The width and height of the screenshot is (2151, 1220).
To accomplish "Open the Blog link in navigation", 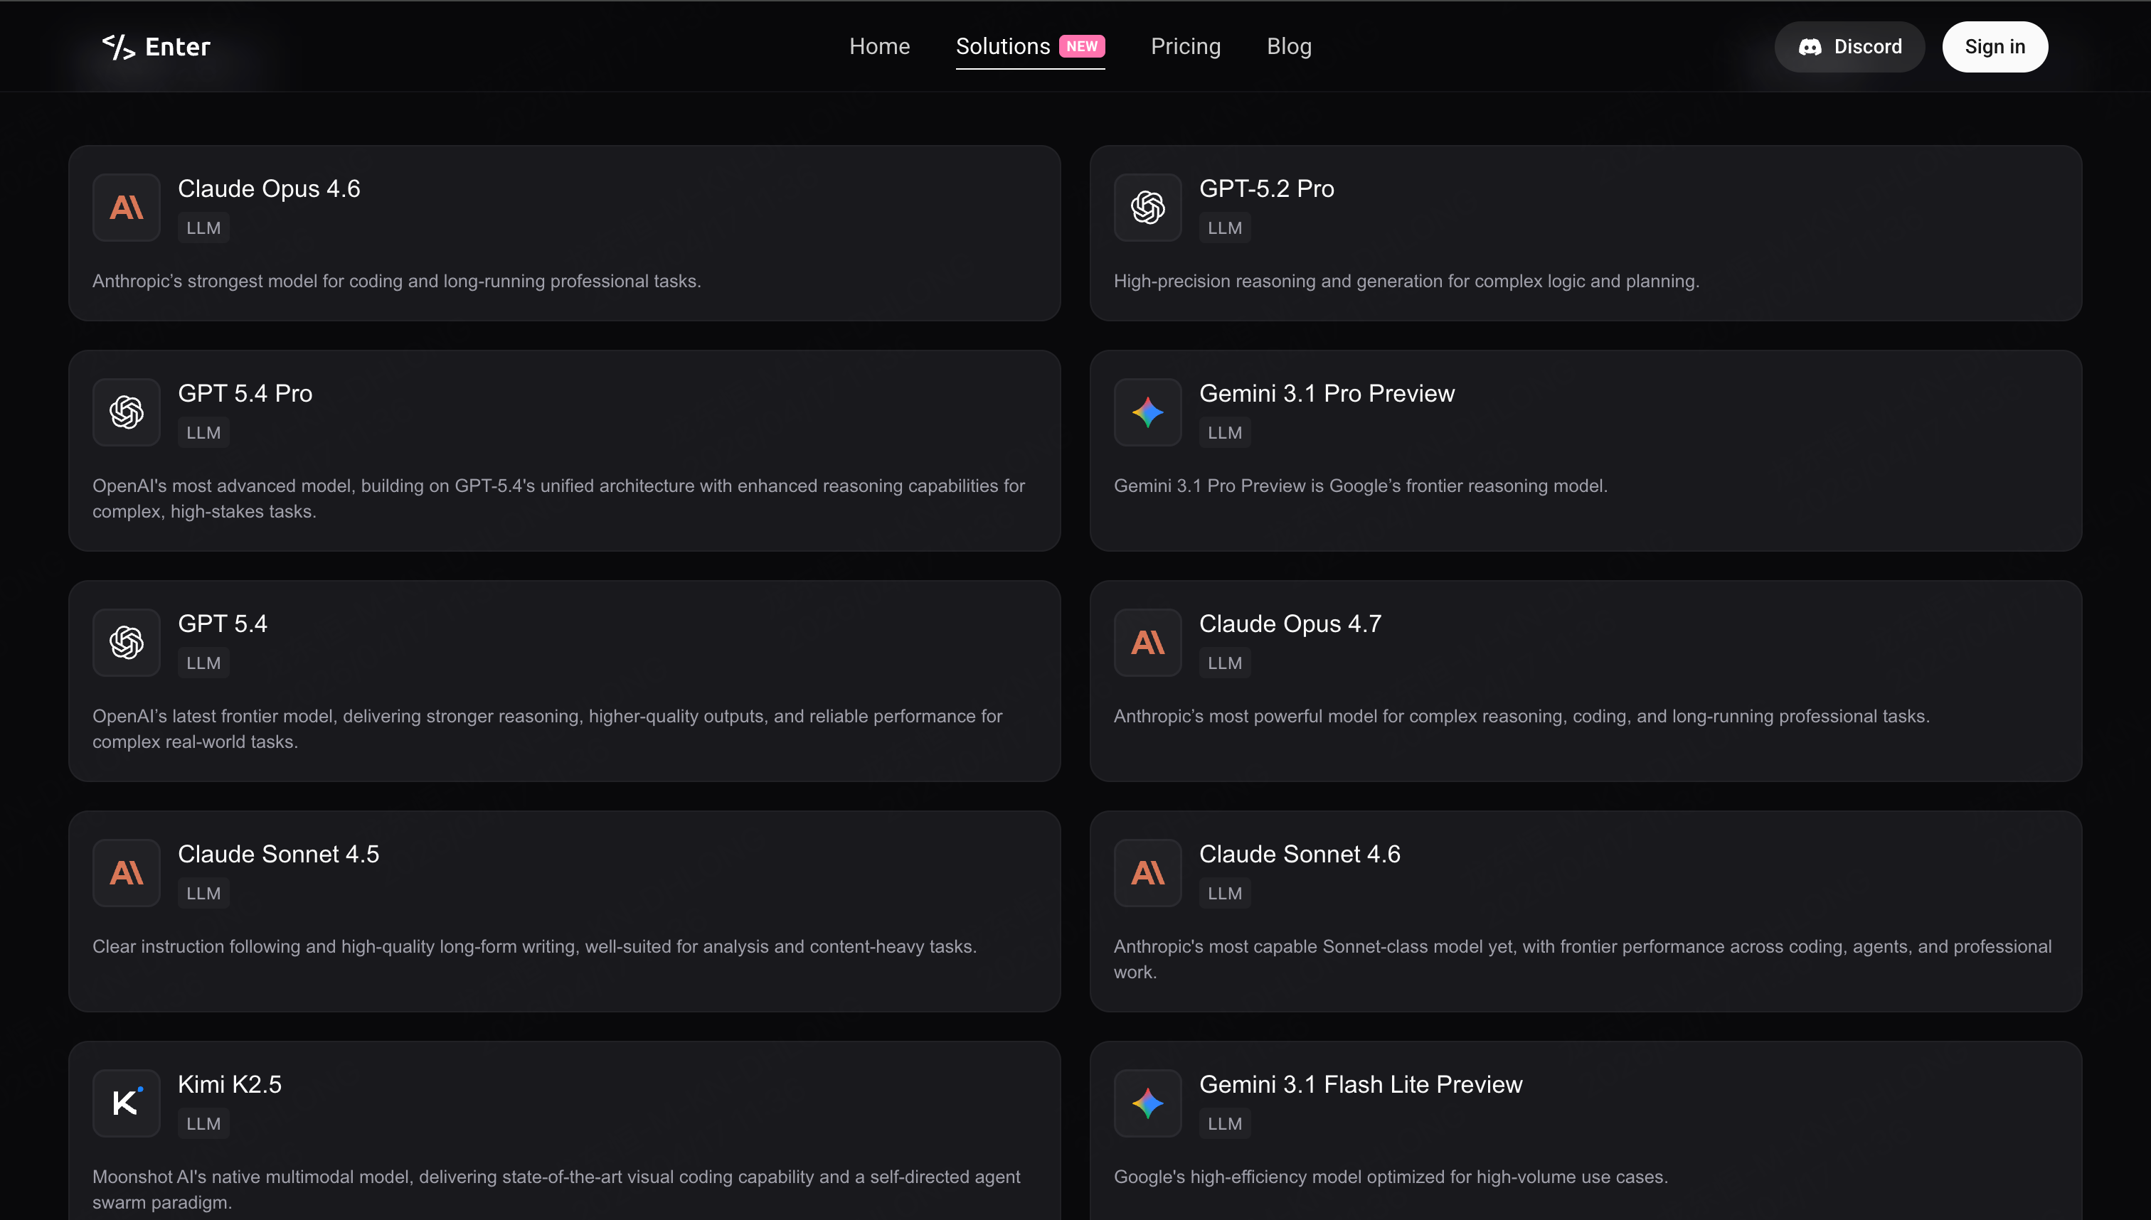I will tap(1290, 47).
